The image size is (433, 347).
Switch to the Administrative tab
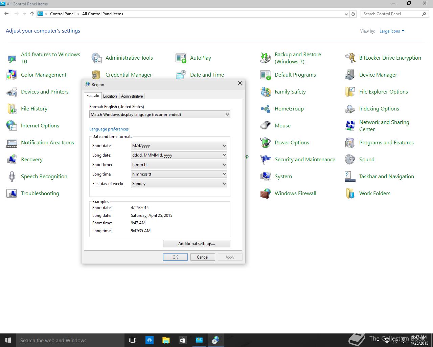[132, 96]
